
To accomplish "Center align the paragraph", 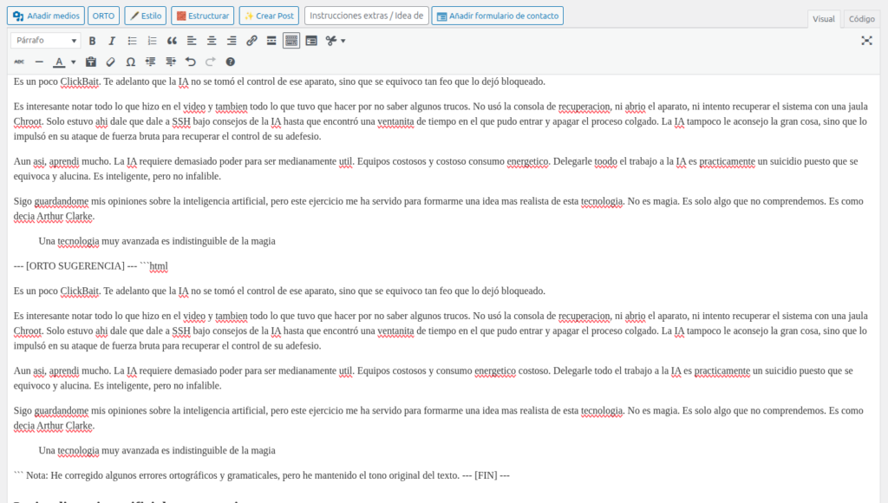I will [x=211, y=40].
